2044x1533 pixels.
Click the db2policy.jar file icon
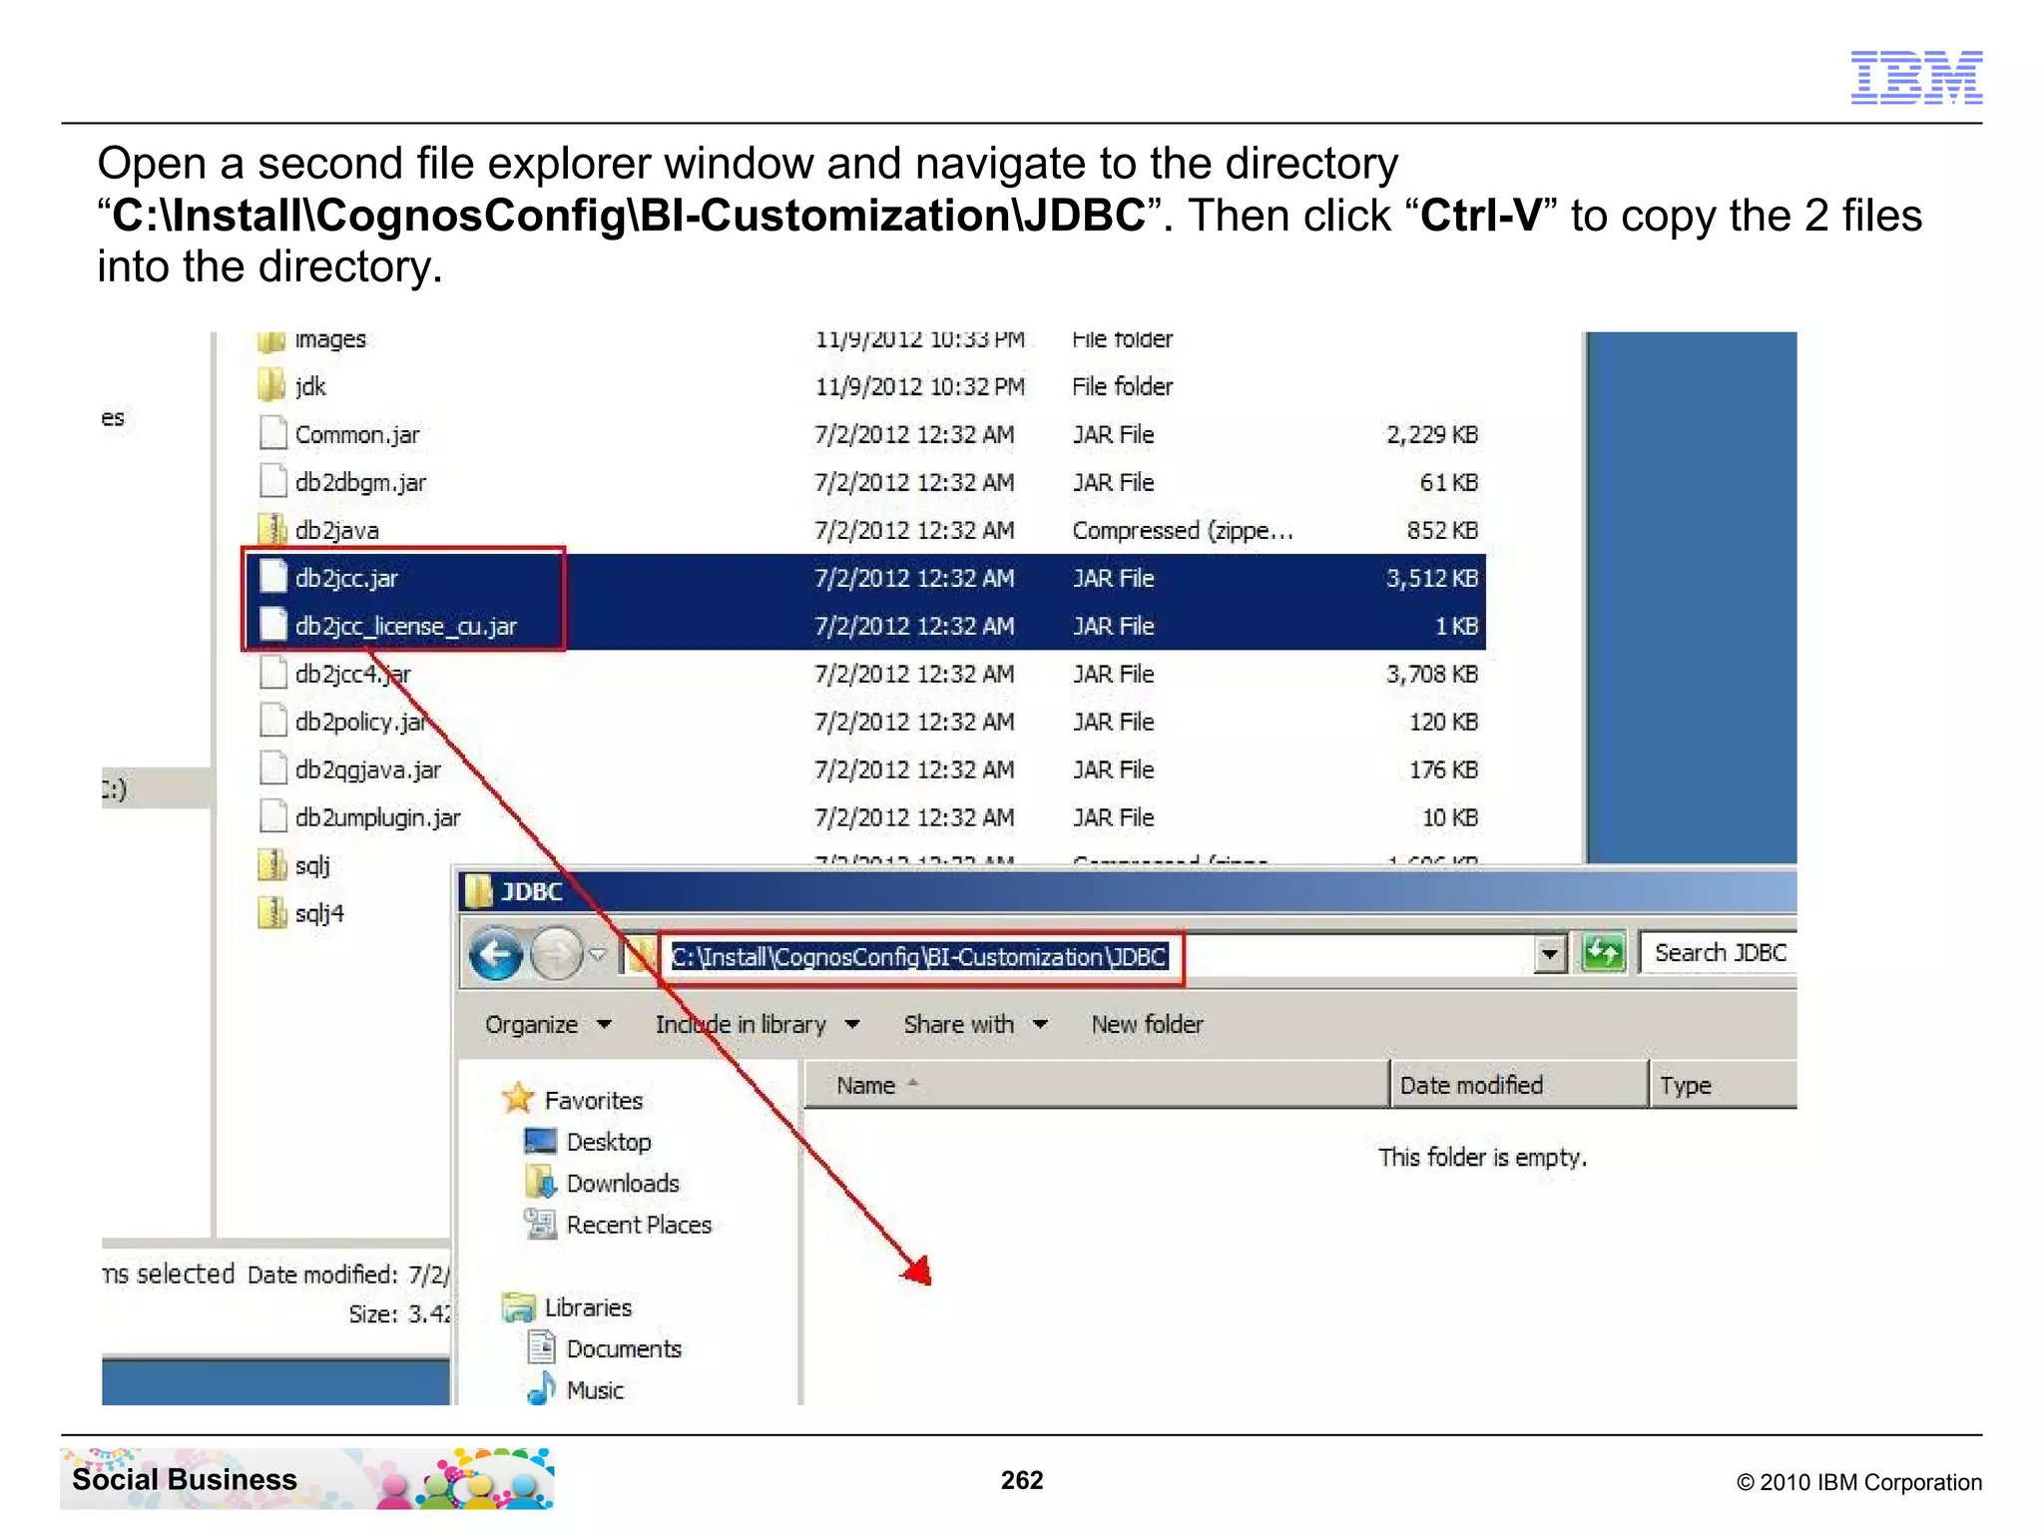click(x=272, y=721)
